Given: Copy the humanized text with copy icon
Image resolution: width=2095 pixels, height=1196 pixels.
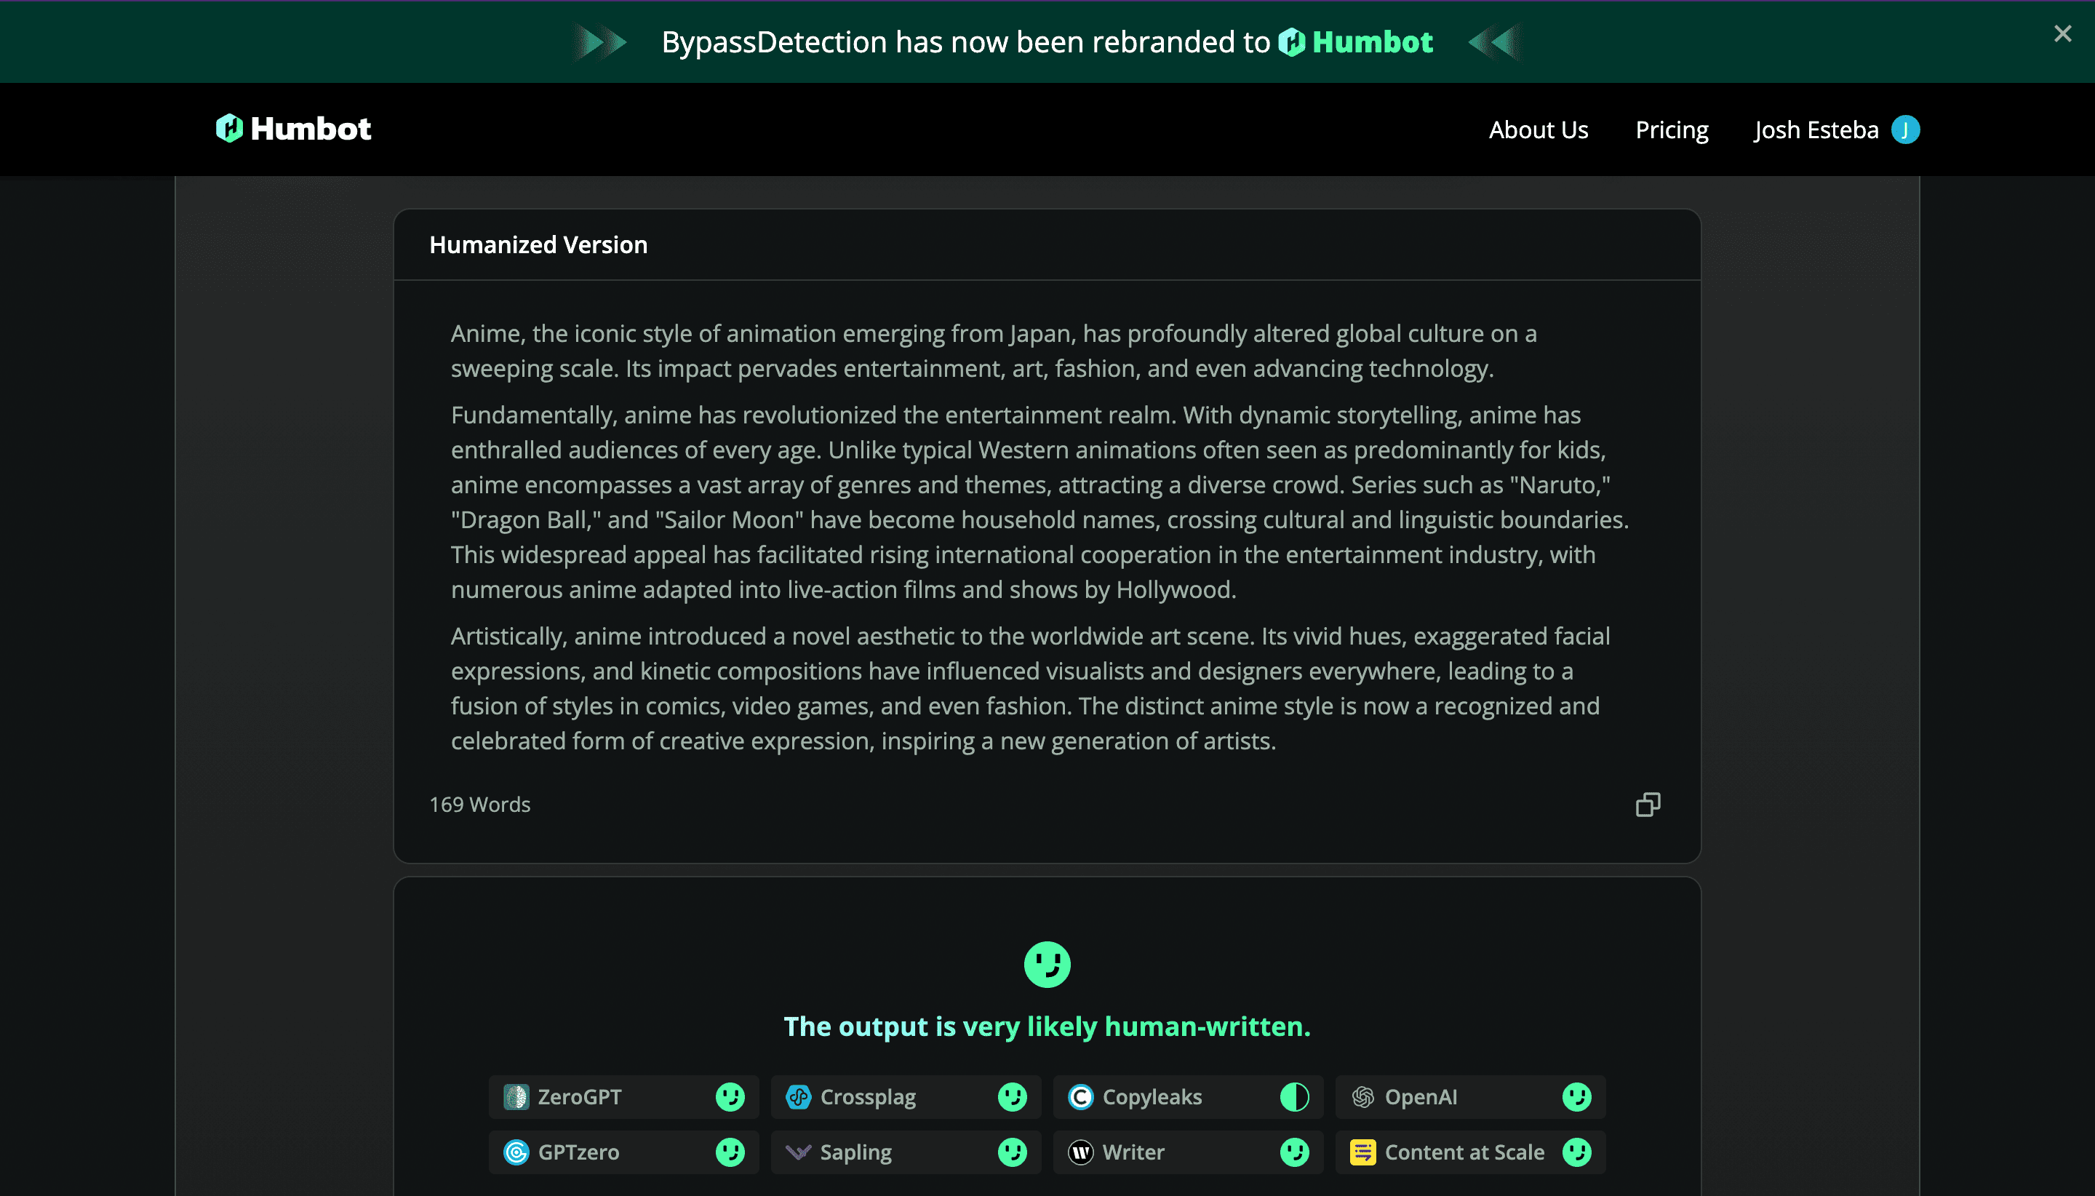Looking at the screenshot, I should (1648, 804).
